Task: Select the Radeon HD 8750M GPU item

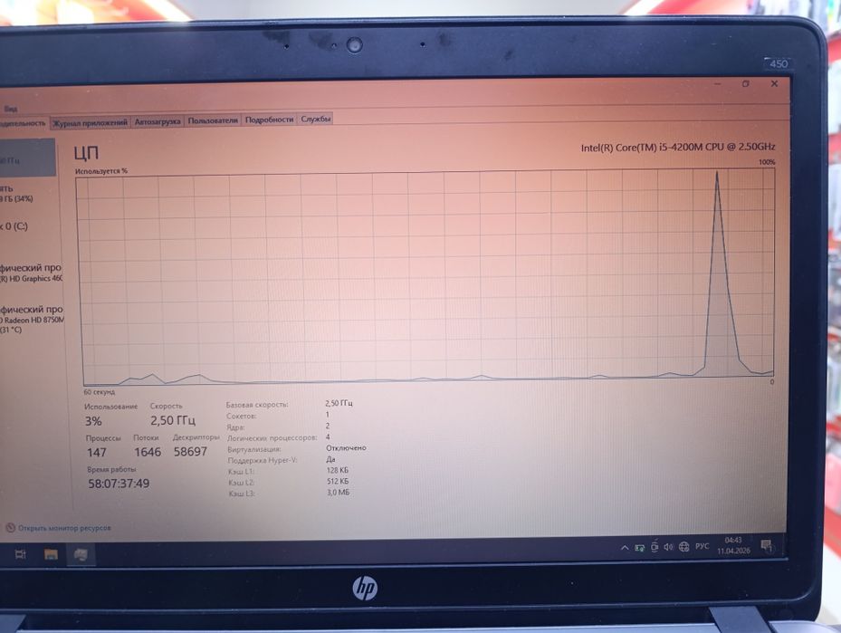Action: pos(31,319)
